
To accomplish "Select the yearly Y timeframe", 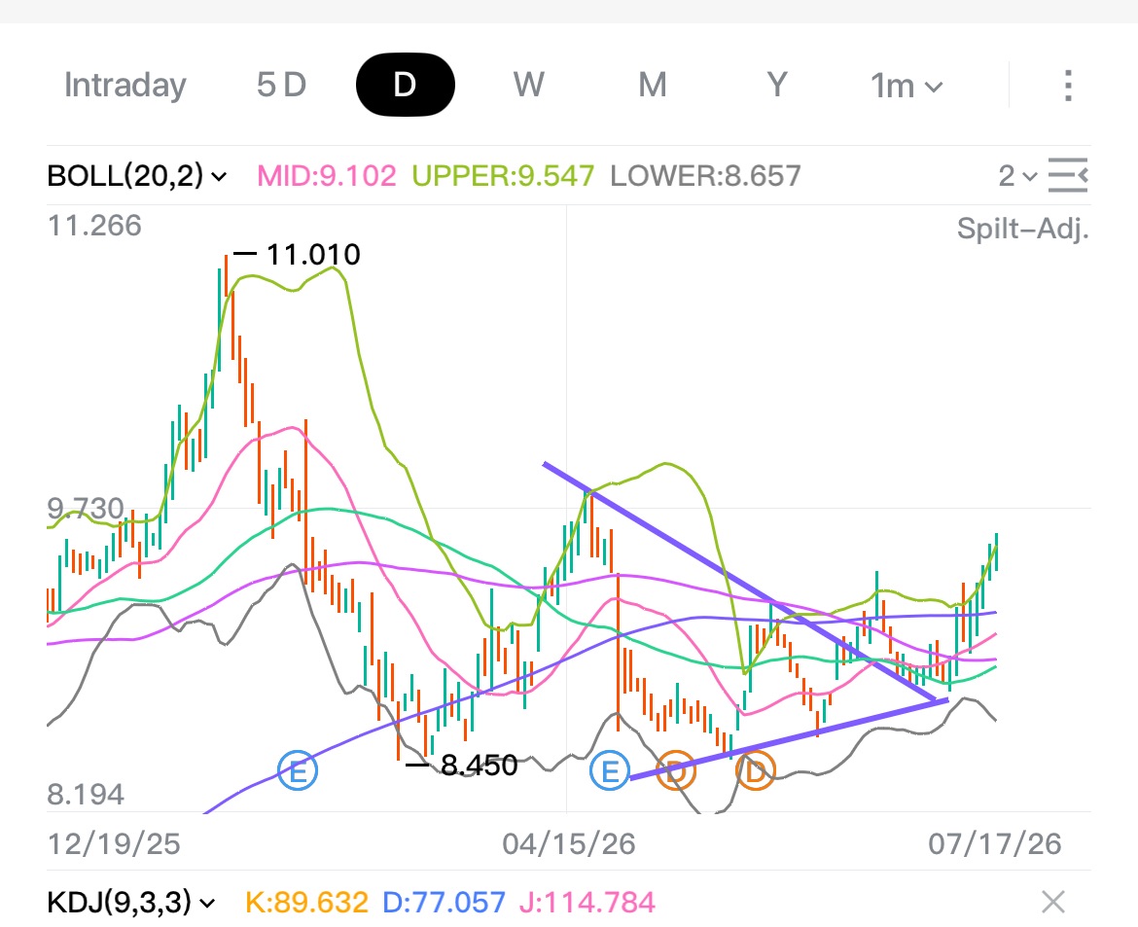I will 777,85.
